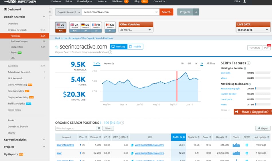
Task: Set chart range to 2Y
Action: (x=202, y=64)
